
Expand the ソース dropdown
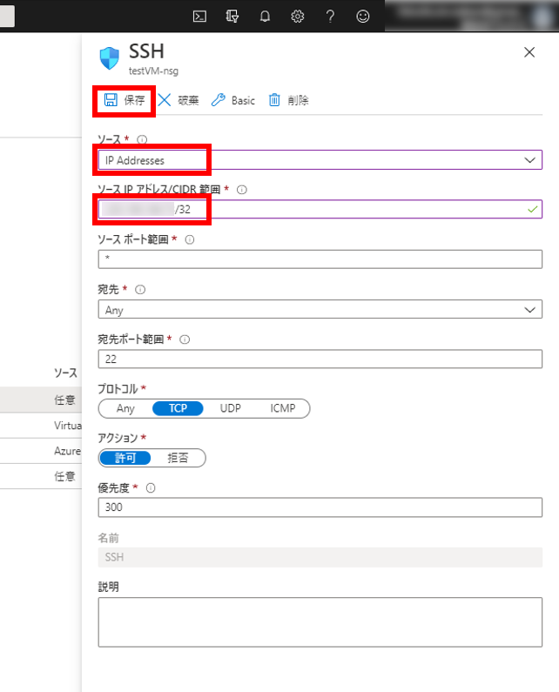(530, 160)
